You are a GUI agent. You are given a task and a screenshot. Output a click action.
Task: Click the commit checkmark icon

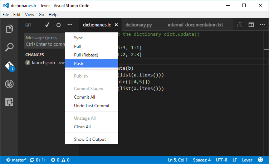tap(47, 25)
